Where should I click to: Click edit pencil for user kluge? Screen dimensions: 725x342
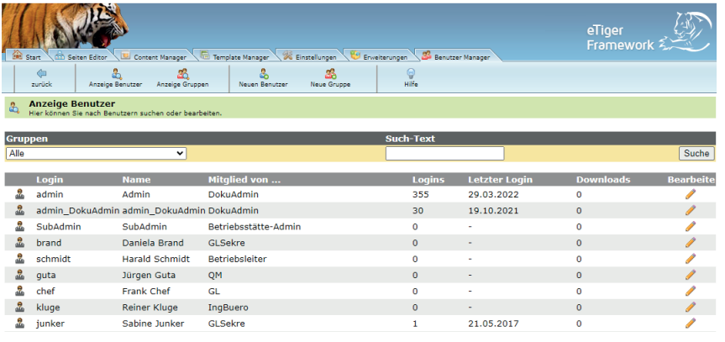pos(691,308)
